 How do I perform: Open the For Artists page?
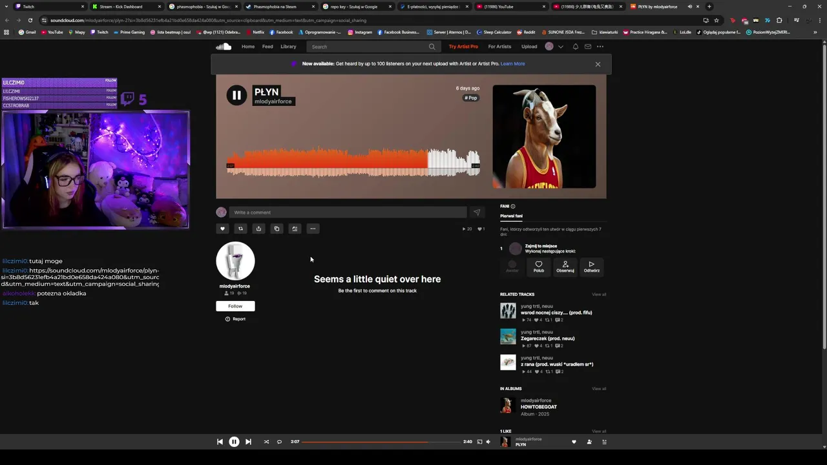click(x=499, y=46)
